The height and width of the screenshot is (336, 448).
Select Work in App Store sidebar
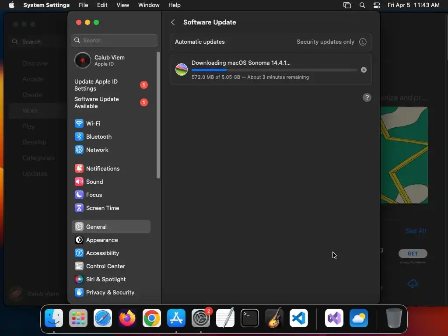[x=38, y=111]
